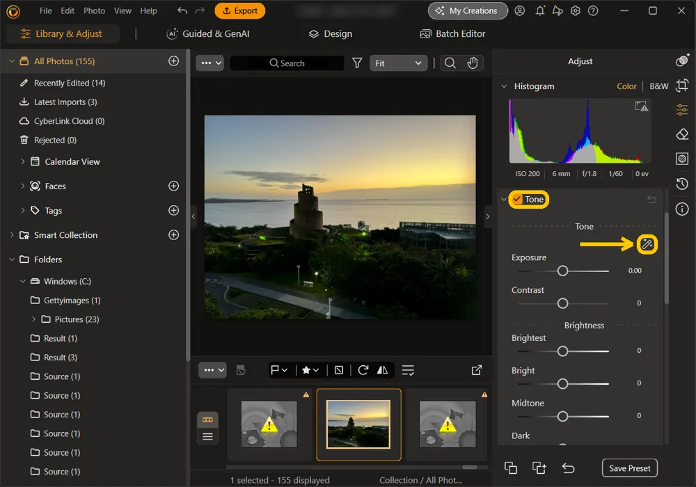Click the Midtone slider handle
Image resolution: width=696 pixels, height=487 pixels.
(562, 416)
